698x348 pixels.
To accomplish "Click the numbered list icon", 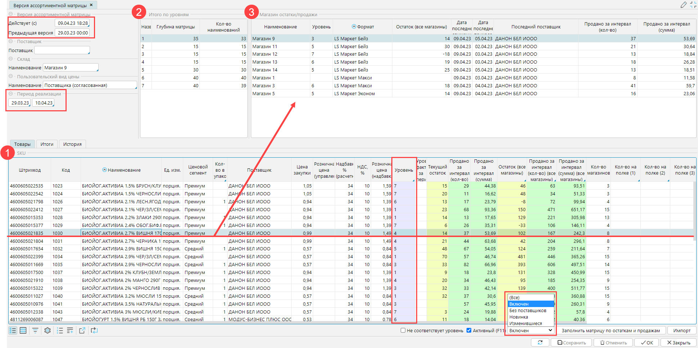I will click(x=60, y=330).
